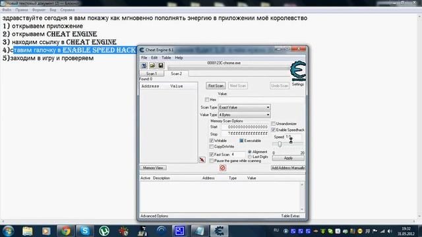Click the red bug app icon in taskbar
Image resolution: width=422 pixels, height=237 pixels.
click(x=123, y=231)
